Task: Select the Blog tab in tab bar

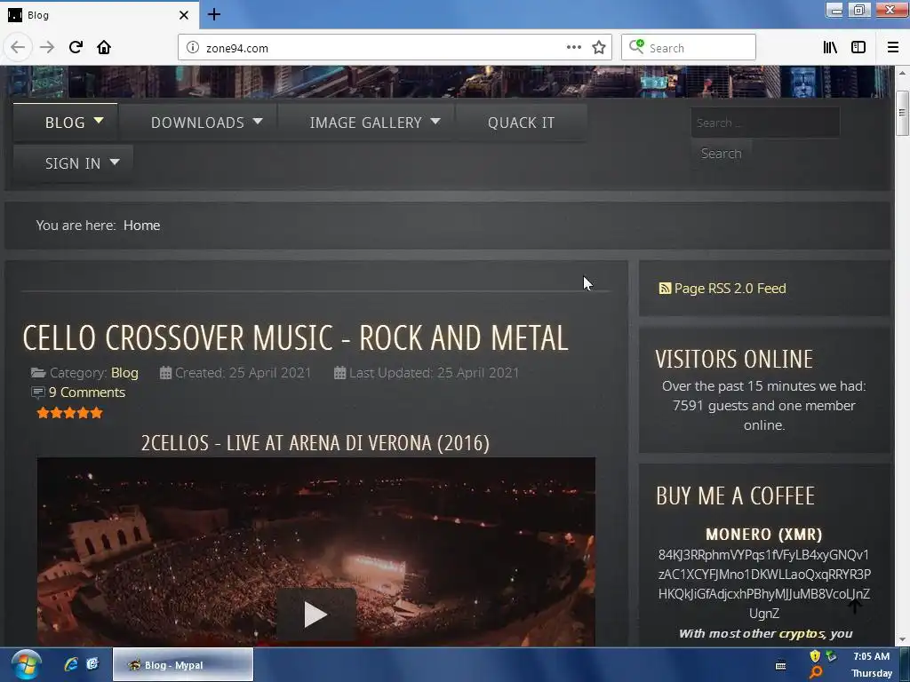Action: point(100,15)
